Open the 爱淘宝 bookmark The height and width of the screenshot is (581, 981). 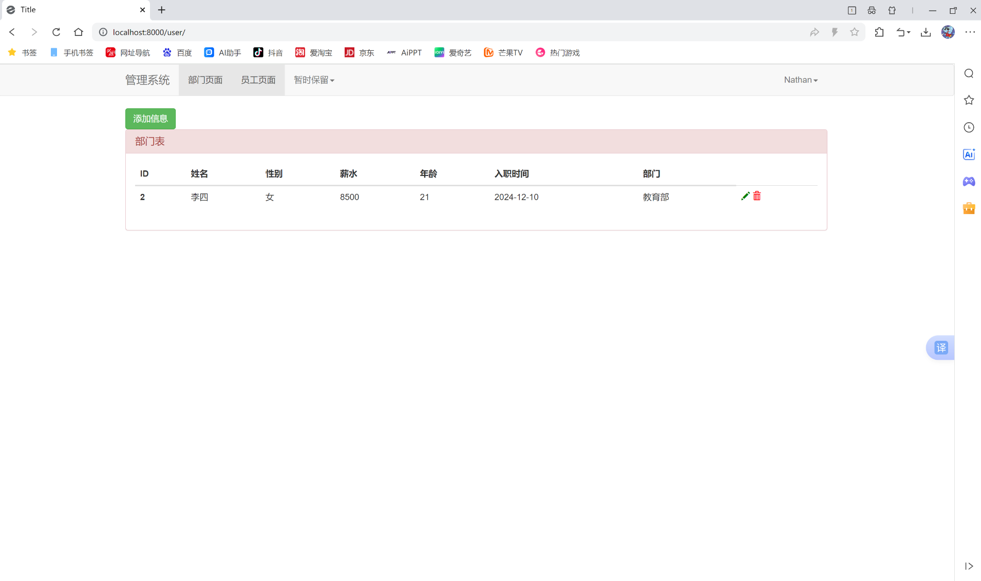314,52
